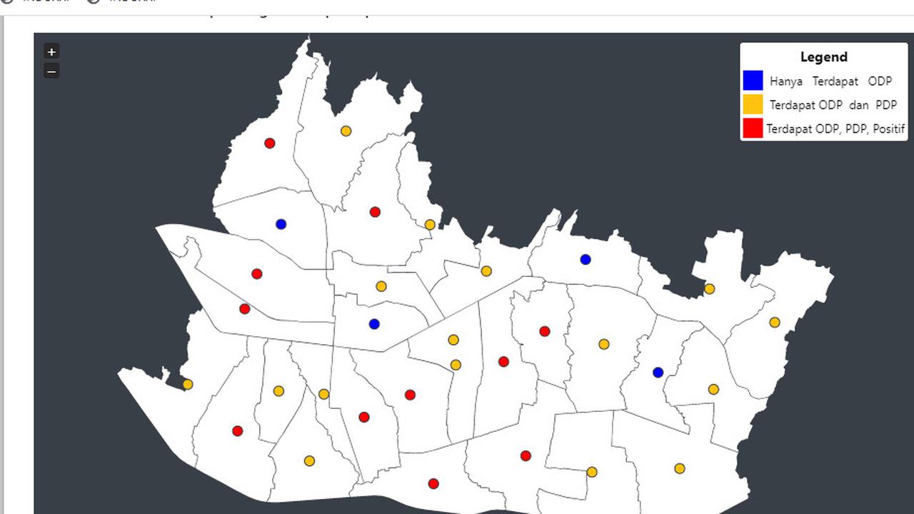This screenshot has height=514, width=914.
Task: Click the 'Terdapat ODP, PDP, Positif' legend label
Action: (835, 129)
